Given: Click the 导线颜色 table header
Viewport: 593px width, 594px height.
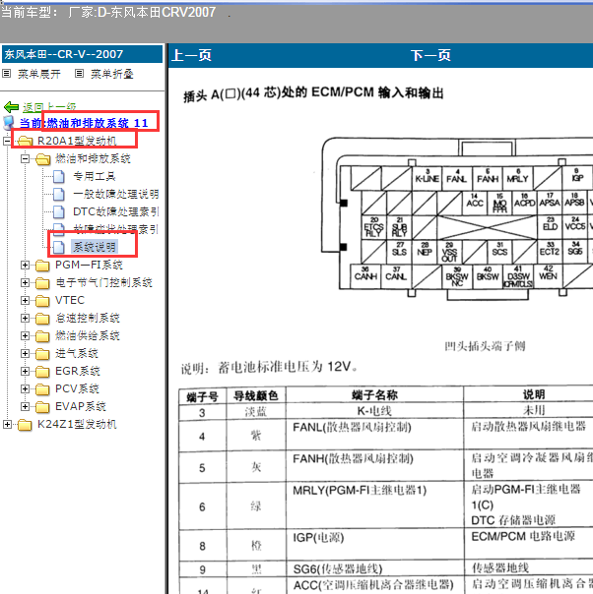Looking at the screenshot, I should point(256,396).
